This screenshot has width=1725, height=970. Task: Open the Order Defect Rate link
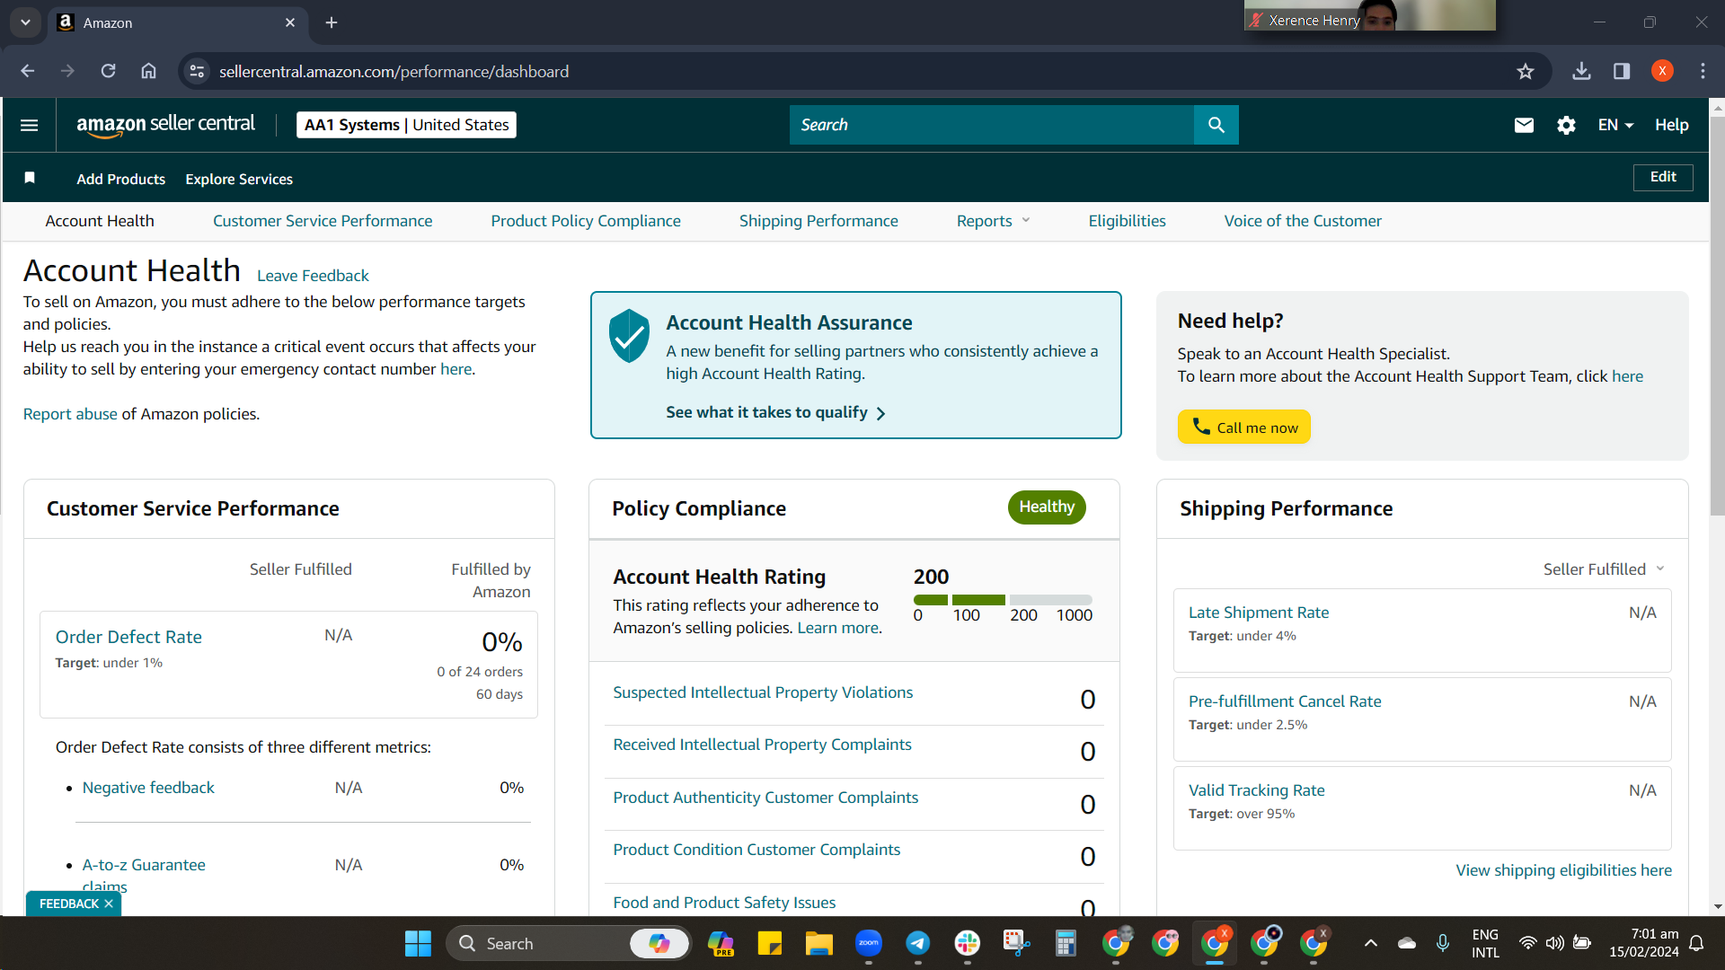click(x=128, y=637)
